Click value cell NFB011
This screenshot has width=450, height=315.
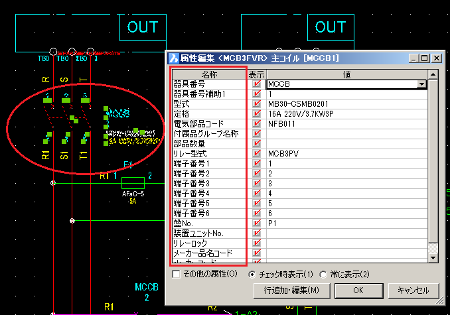(346, 124)
